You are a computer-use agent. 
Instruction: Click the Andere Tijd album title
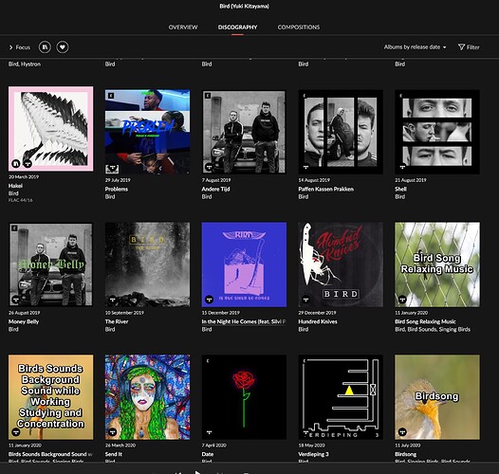[x=215, y=189]
